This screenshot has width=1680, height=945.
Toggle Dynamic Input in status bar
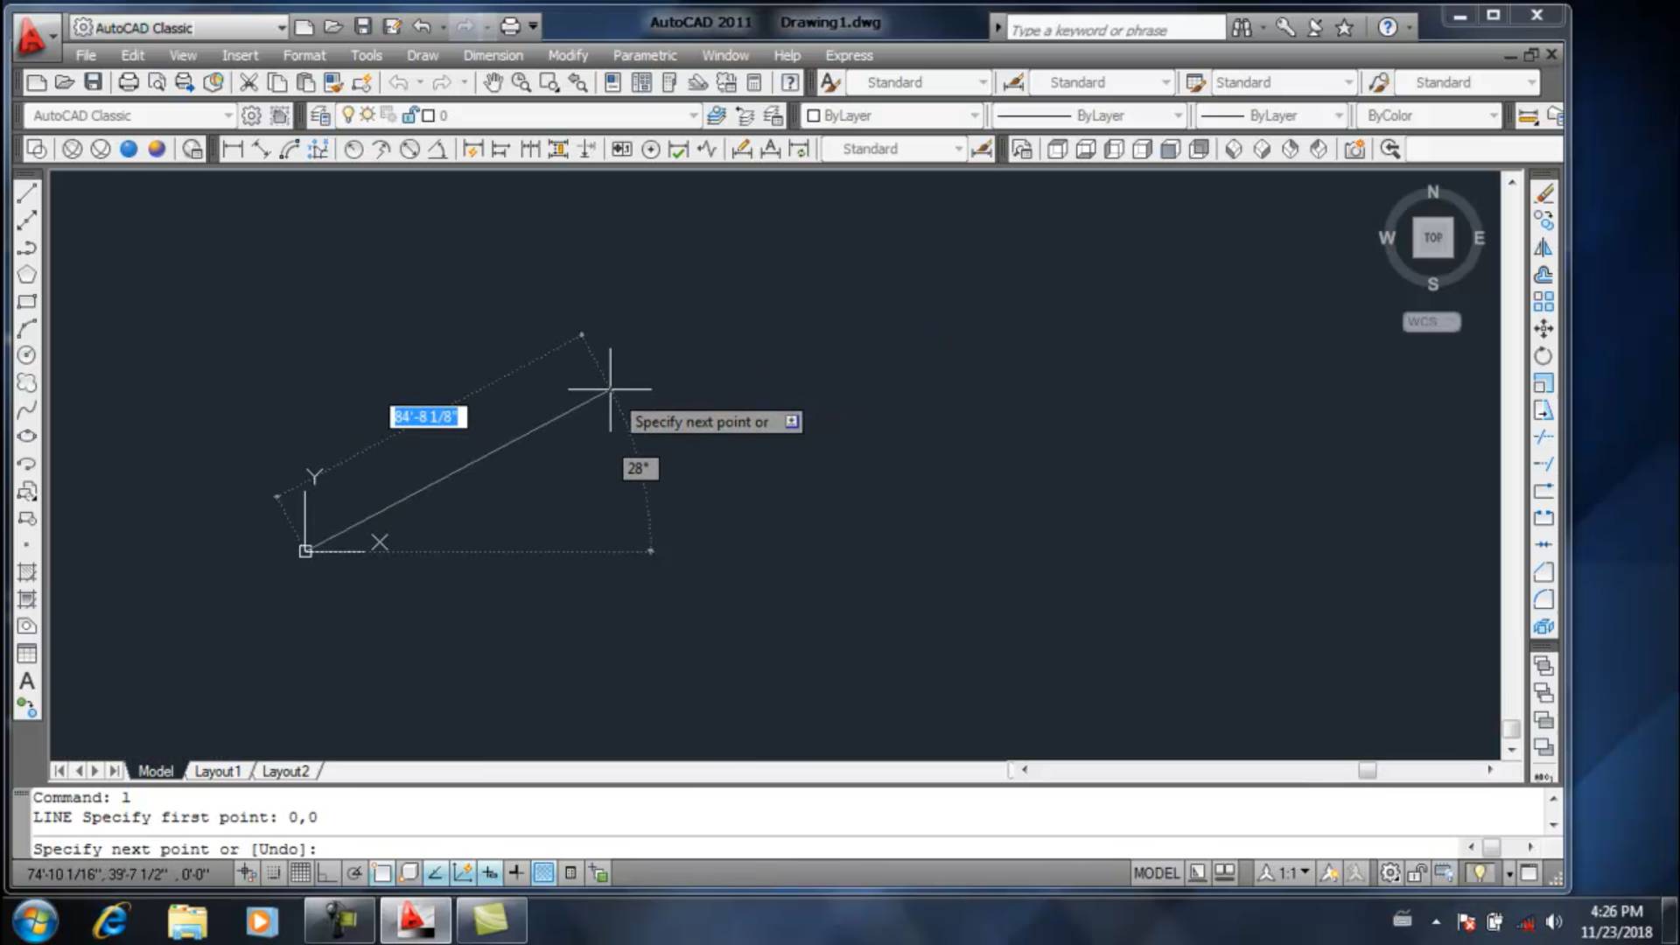[x=489, y=872]
